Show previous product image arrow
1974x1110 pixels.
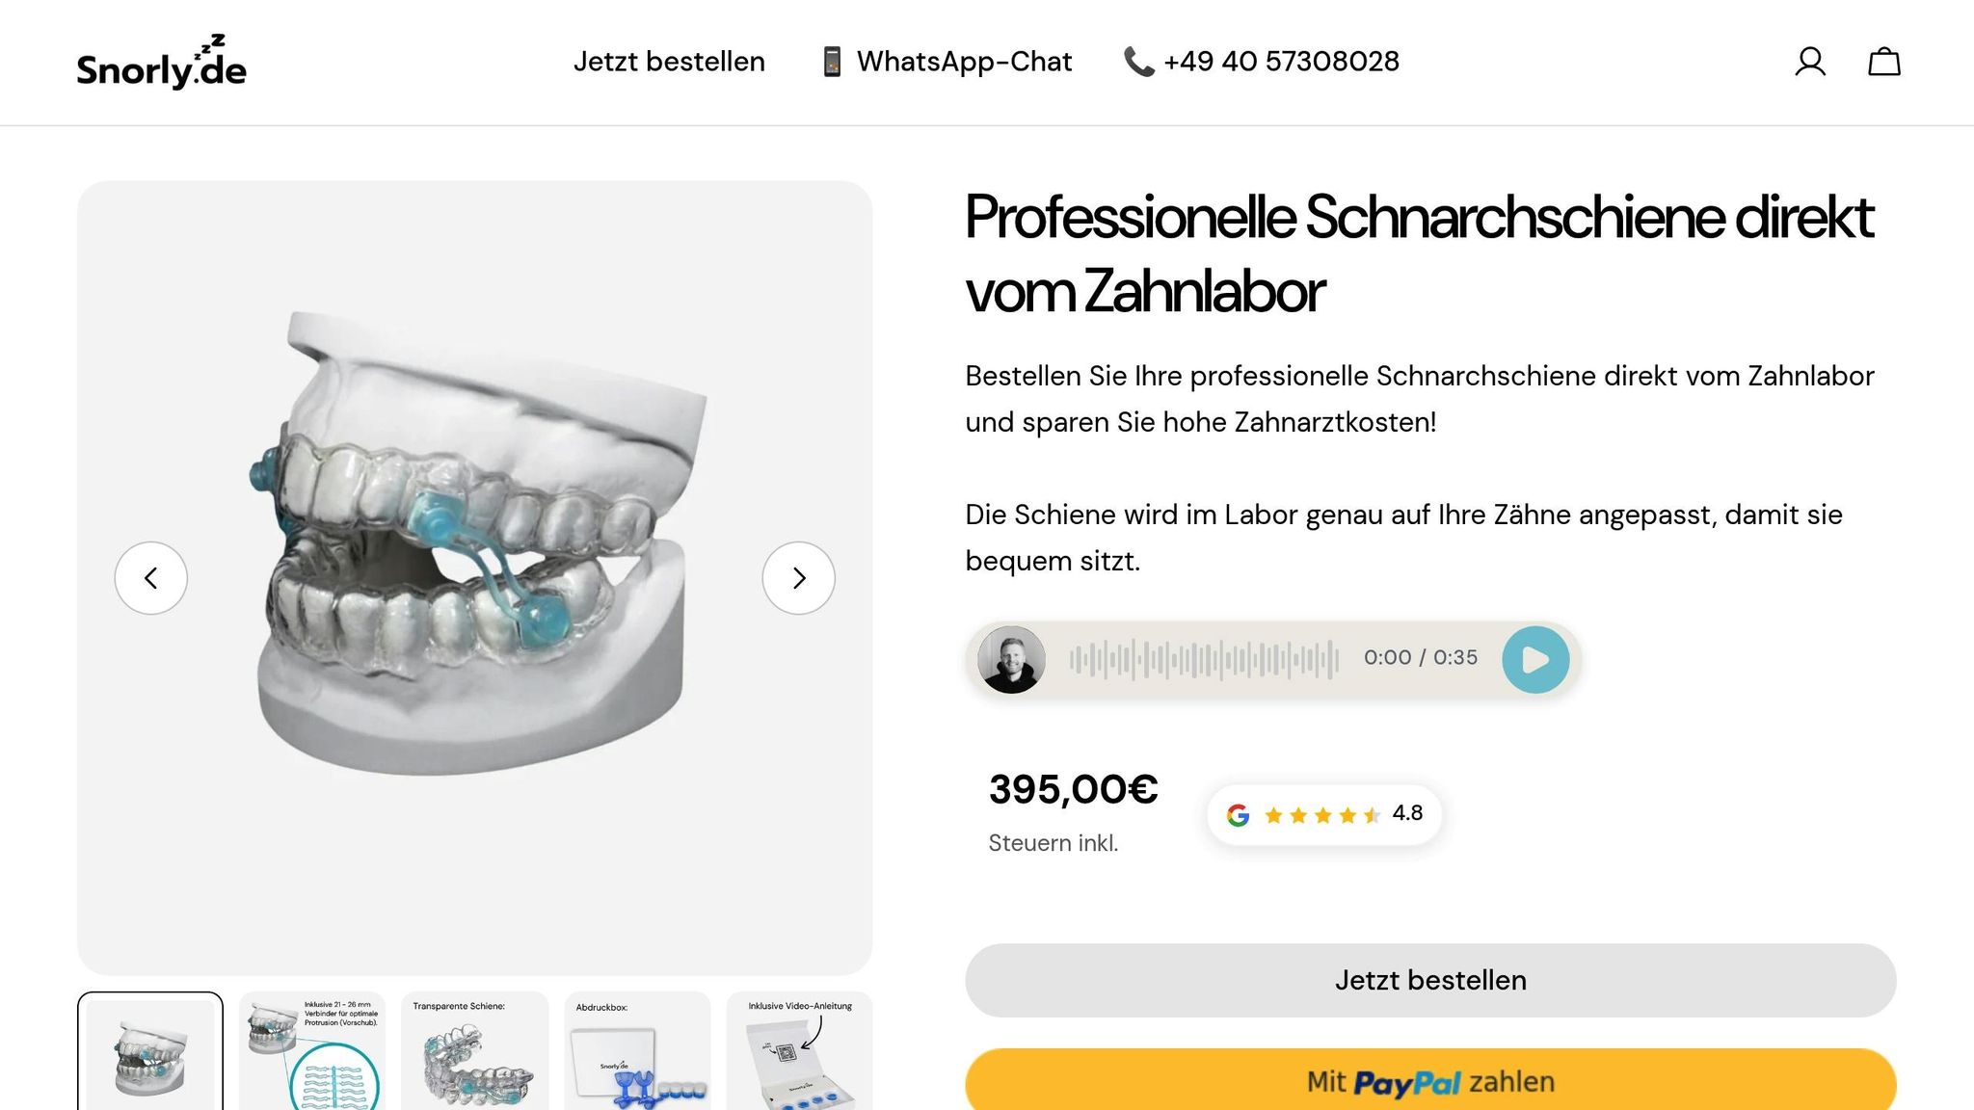[151, 578]
